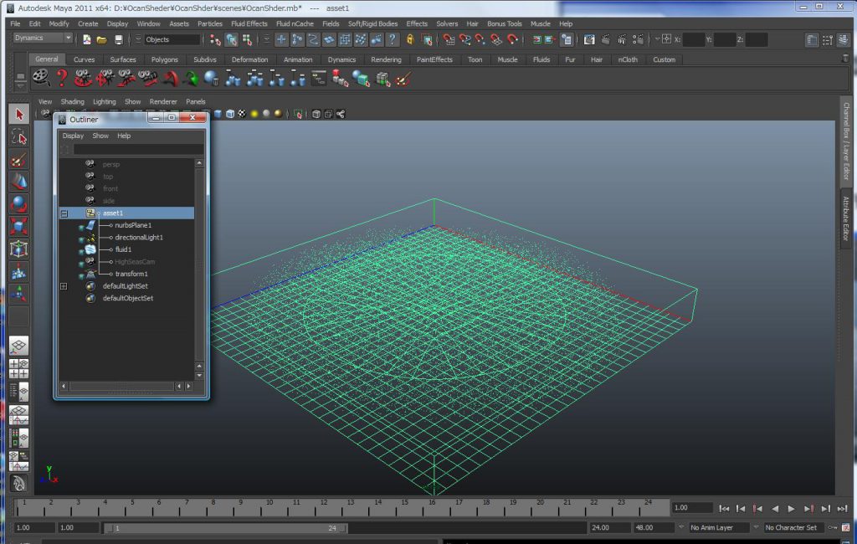Image resolution: width=857 pixels, height=544 pixels.
Task: Toggle Snap to grids
Action: tap(449, 39)
